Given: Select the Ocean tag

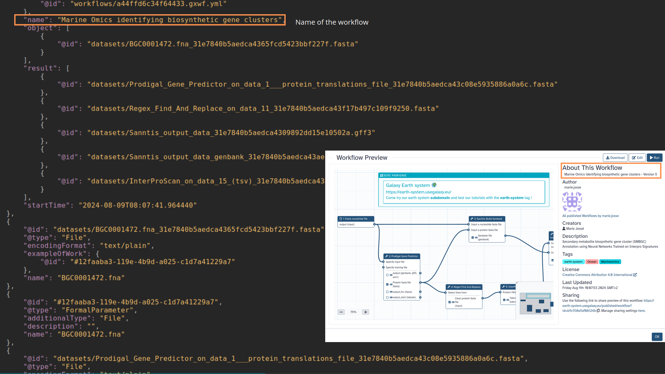Looking at the screenshot, I should [x=592, y=262].
